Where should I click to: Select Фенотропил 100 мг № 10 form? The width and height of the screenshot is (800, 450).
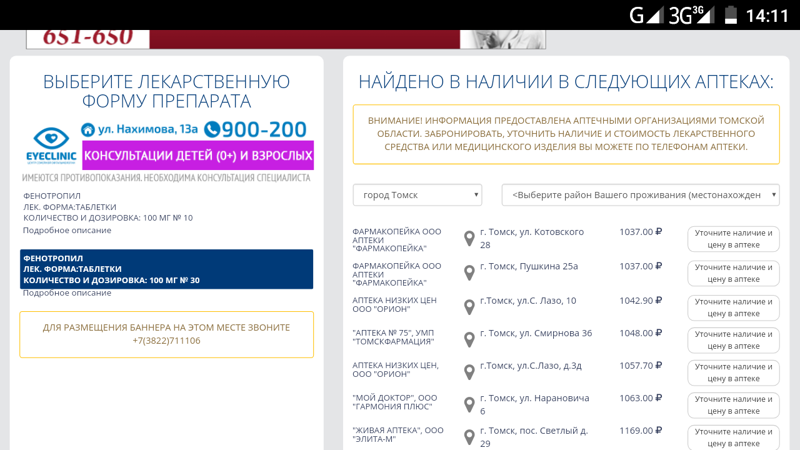coord(108,207)
